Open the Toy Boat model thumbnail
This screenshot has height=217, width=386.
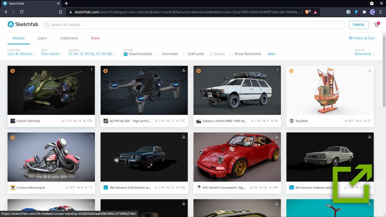330,90
